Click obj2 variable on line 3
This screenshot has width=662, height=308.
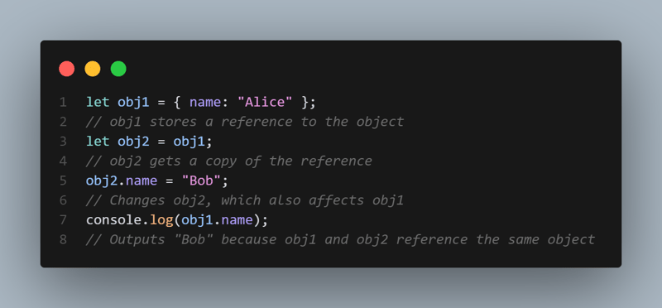point(133,142)
